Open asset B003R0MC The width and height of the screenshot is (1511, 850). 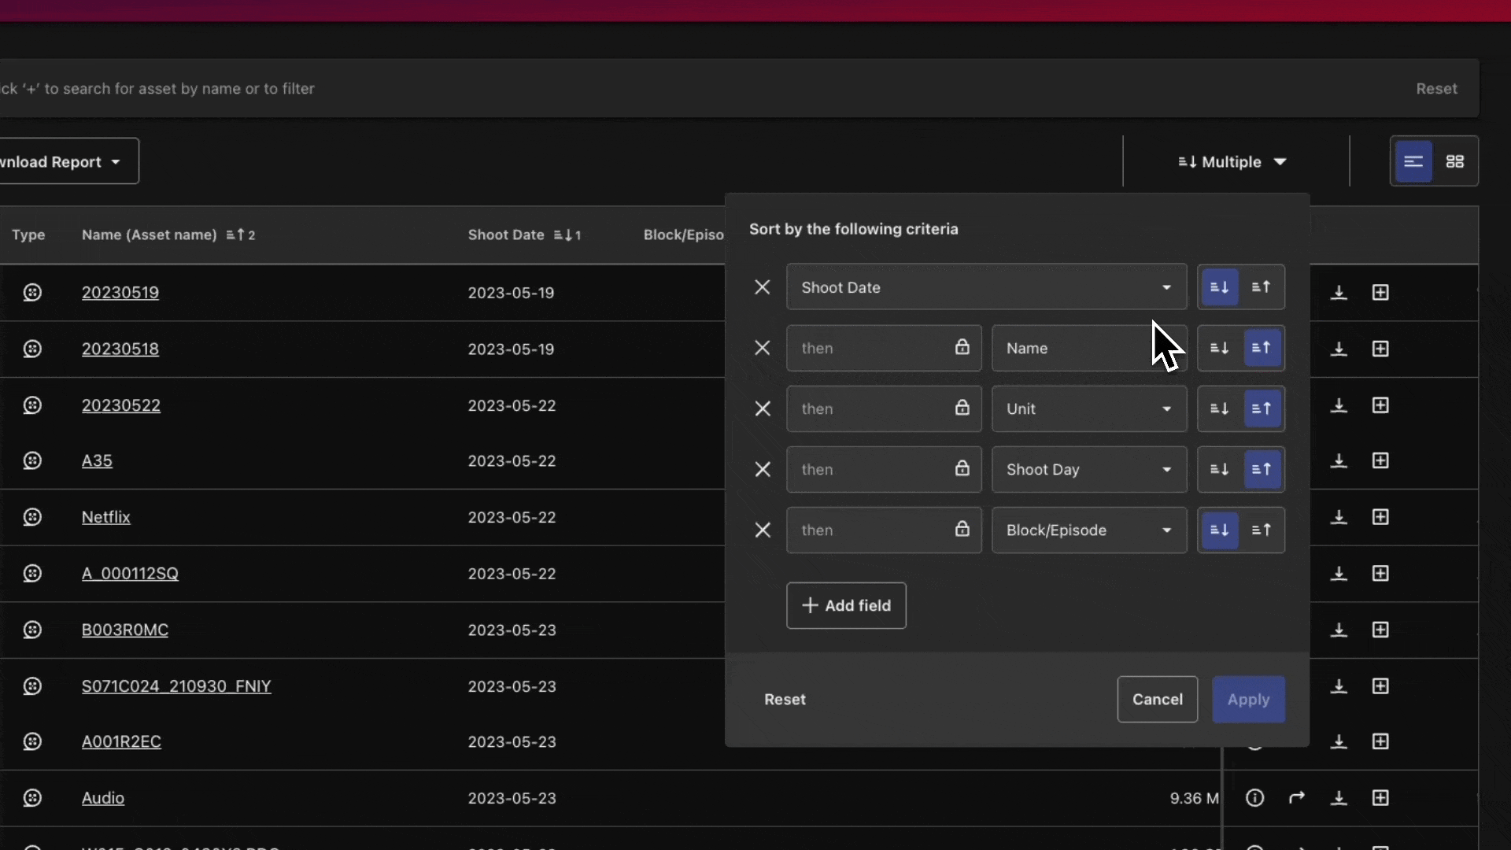click(x=125, y=630)
